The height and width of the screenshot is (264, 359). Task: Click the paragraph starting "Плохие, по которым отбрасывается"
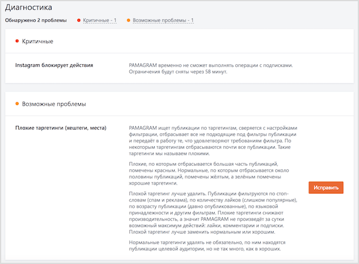click(x=208, y=174)
